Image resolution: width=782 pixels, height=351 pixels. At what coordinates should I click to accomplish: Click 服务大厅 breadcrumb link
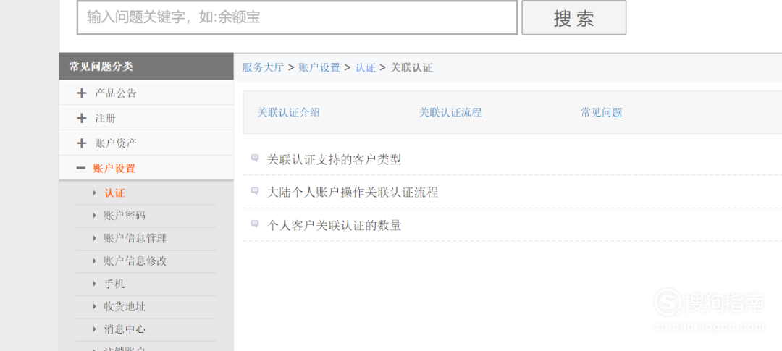pos(263,68)
